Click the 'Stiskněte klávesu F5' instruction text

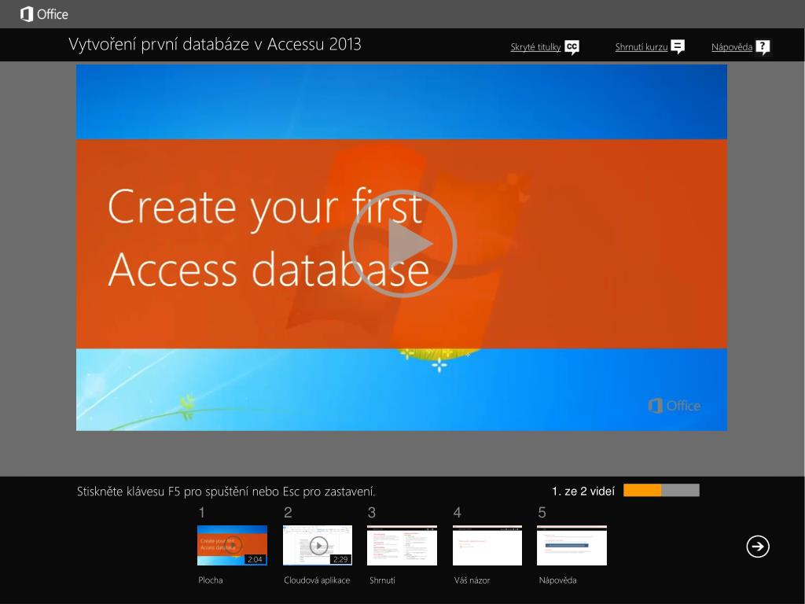tap(226, 492)
